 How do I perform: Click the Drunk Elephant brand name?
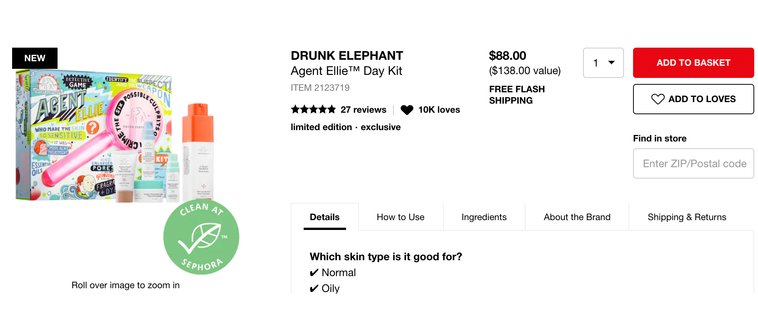click(347, 56)
